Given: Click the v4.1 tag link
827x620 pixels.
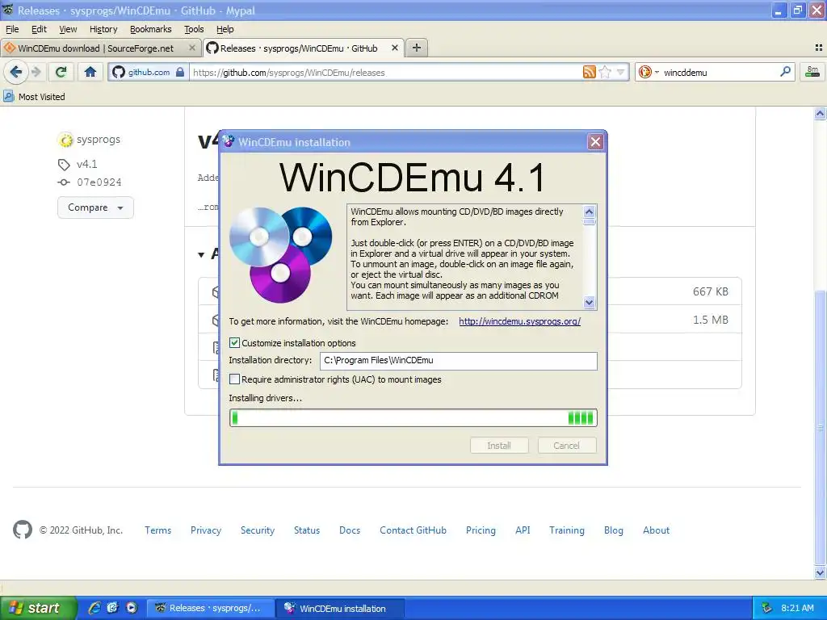Looking at the screenshot, I should [87, 164].
